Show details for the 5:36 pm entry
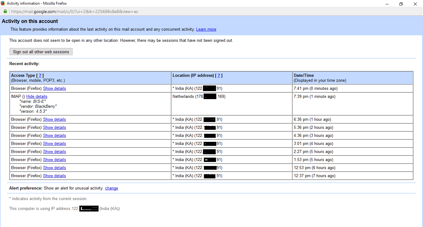423x227 pixels. tap(54, 128)
